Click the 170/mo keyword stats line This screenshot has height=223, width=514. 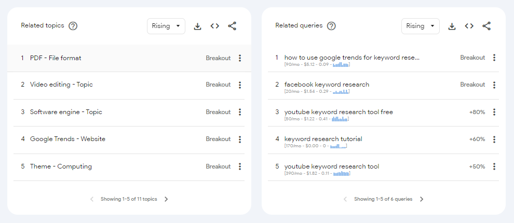tap(315, 146)
